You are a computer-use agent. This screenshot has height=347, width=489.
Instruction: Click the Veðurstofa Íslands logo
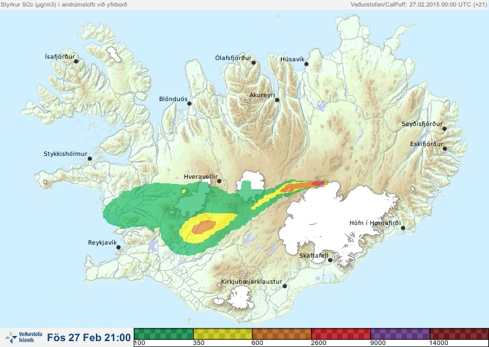click(x=23, y=337)
